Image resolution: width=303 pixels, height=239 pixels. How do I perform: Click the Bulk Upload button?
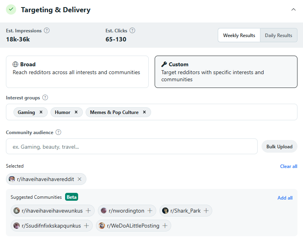click(279, 146)
